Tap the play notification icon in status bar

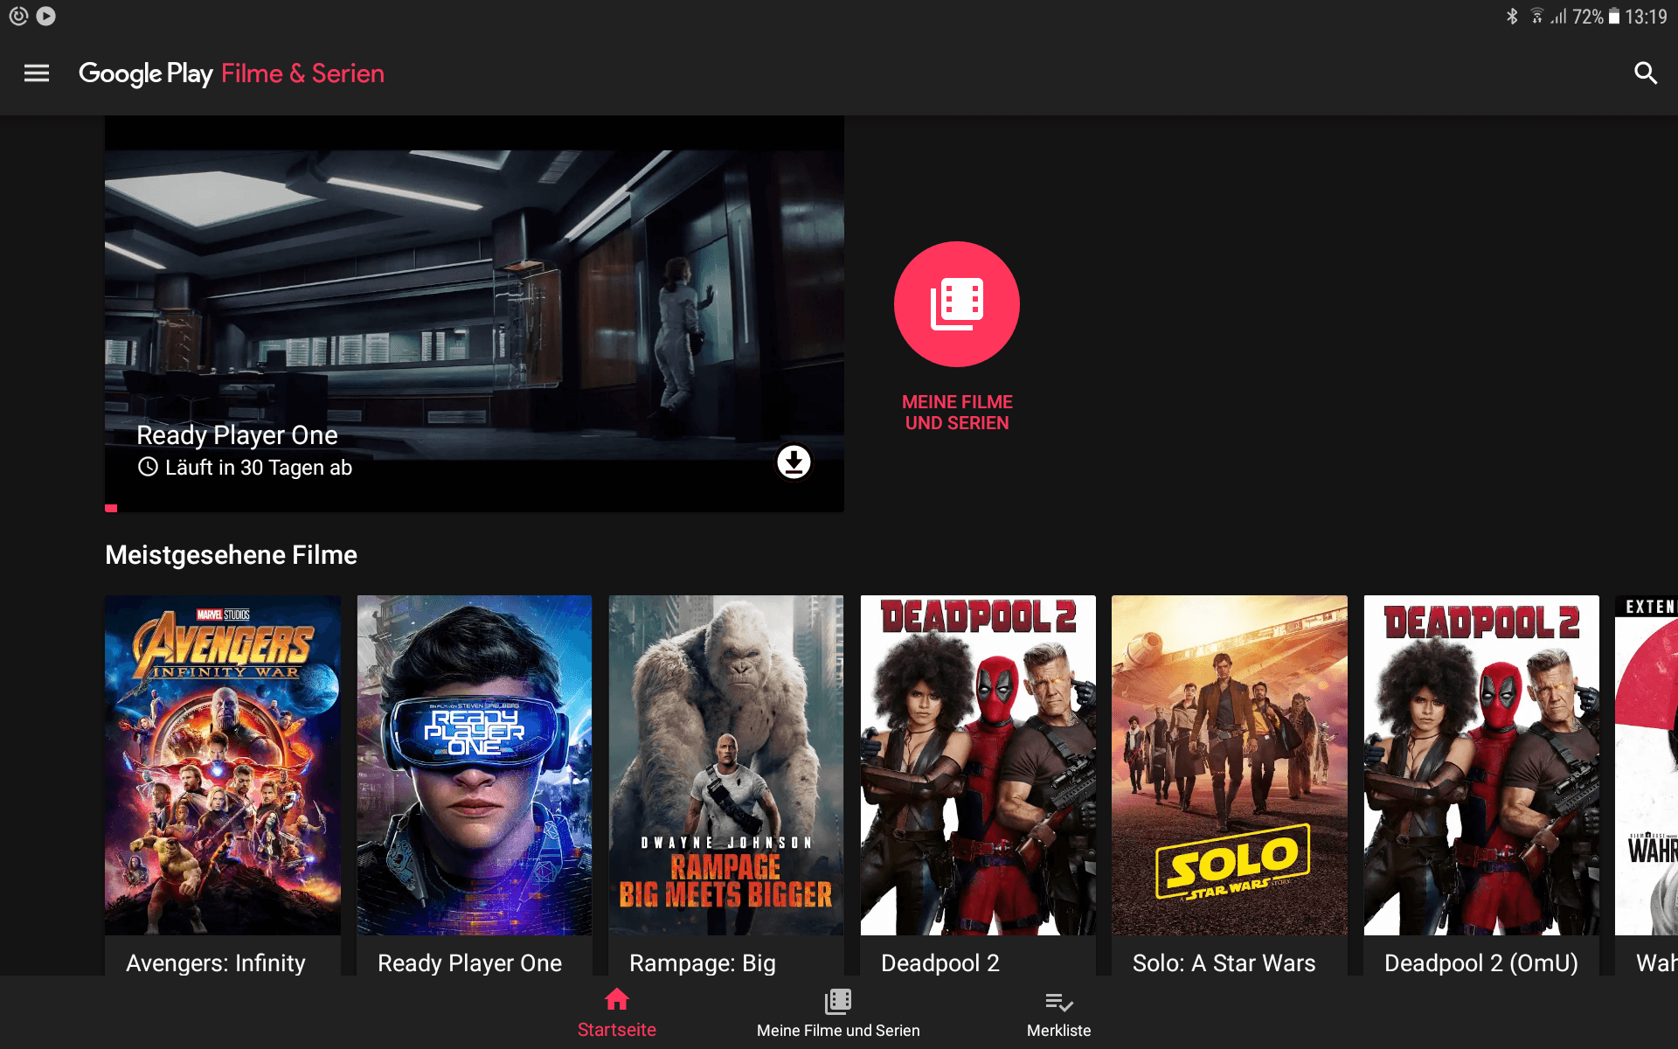[x=46, y=16]
